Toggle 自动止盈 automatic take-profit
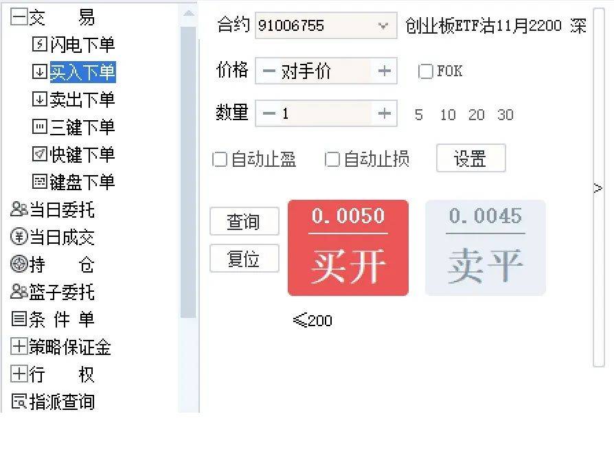The width and height of the screenshot is (614, 458). coord(220,159)
